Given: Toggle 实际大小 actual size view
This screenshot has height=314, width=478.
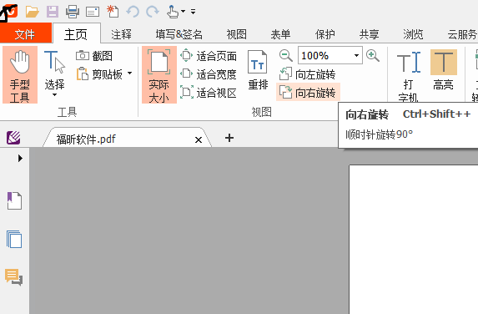Looking at the screenshot, I should point(159,75).
